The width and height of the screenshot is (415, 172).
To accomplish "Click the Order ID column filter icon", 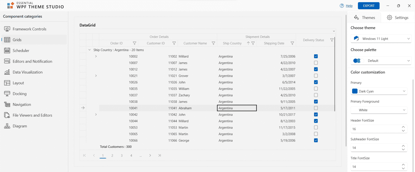I will (134, 43).
